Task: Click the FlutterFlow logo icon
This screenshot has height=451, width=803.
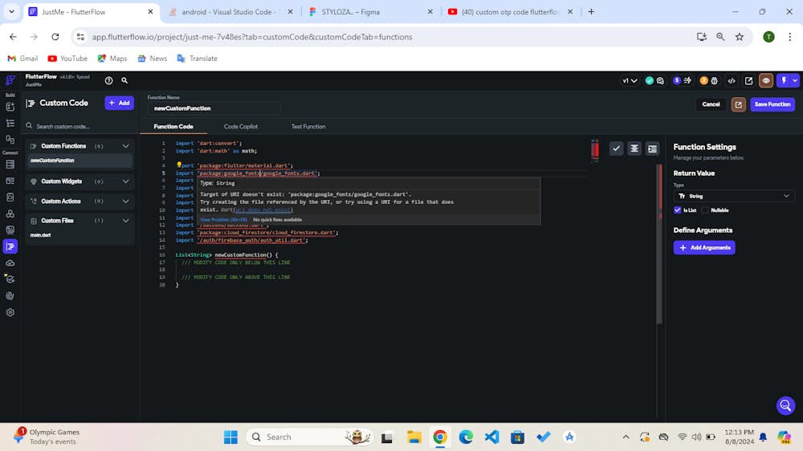Action: pyautogui.click(x=10, y=80)
